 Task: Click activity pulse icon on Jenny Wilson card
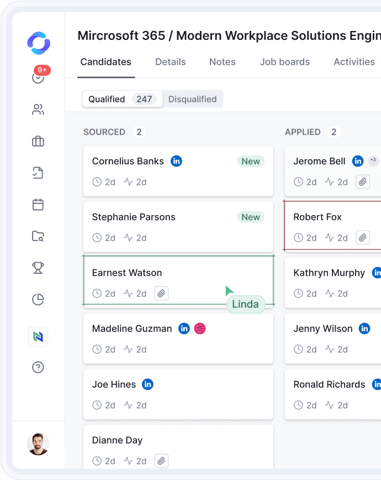tap(330, 349)
